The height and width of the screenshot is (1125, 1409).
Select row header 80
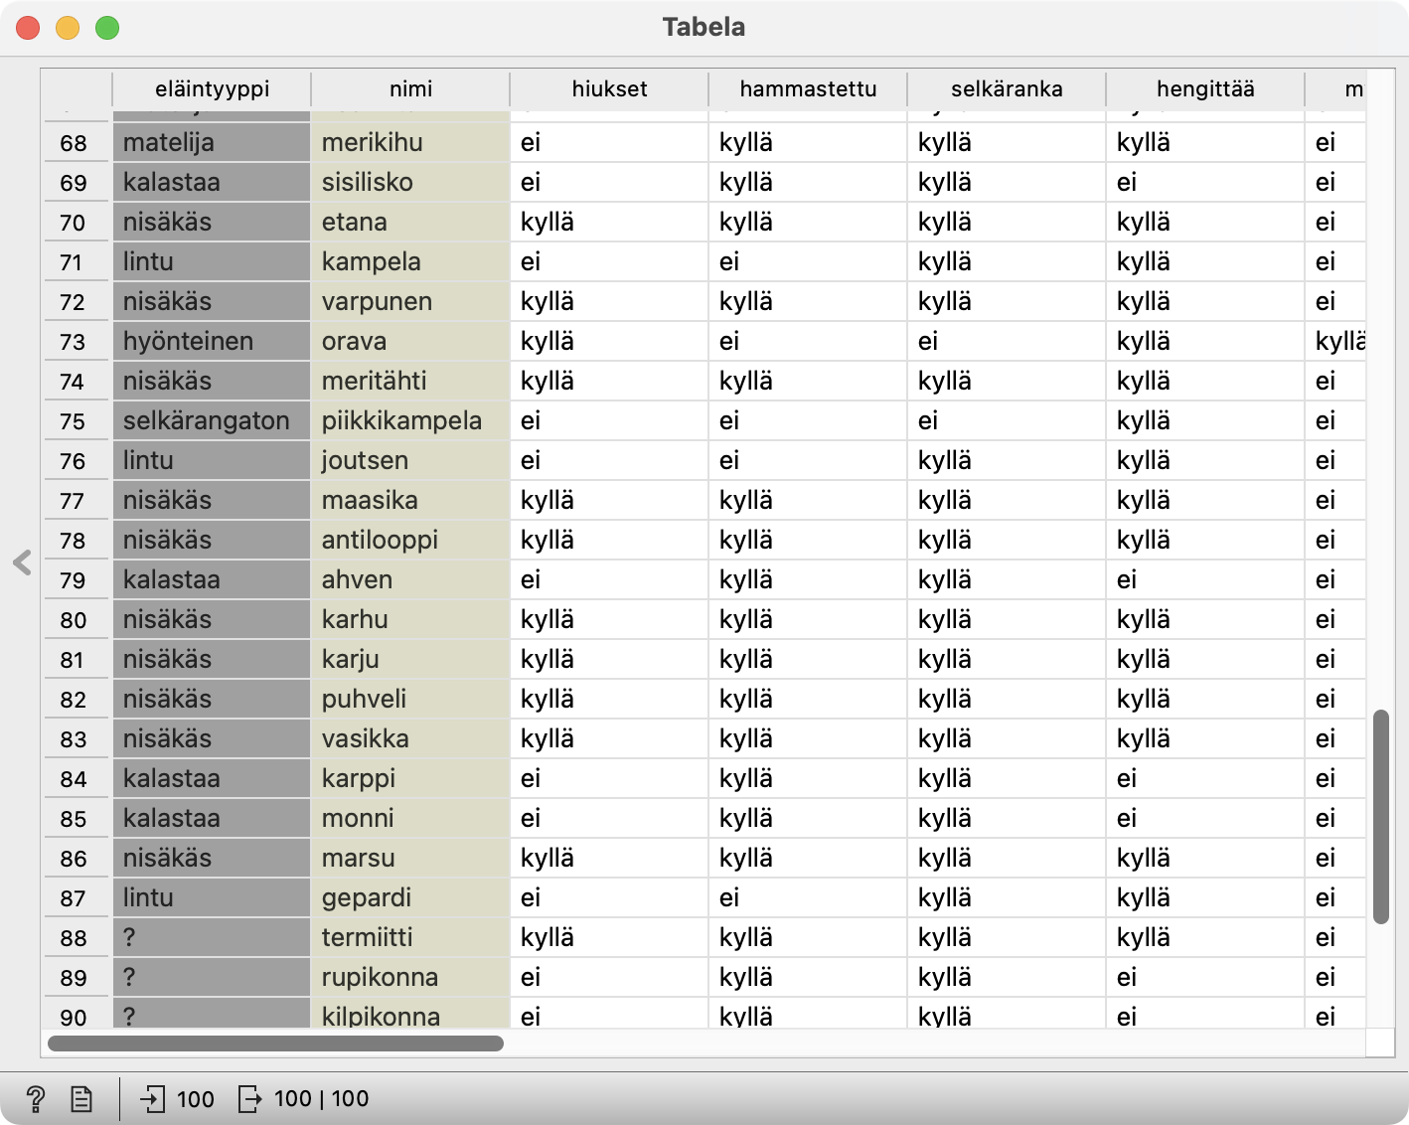(x=74, y=620)
